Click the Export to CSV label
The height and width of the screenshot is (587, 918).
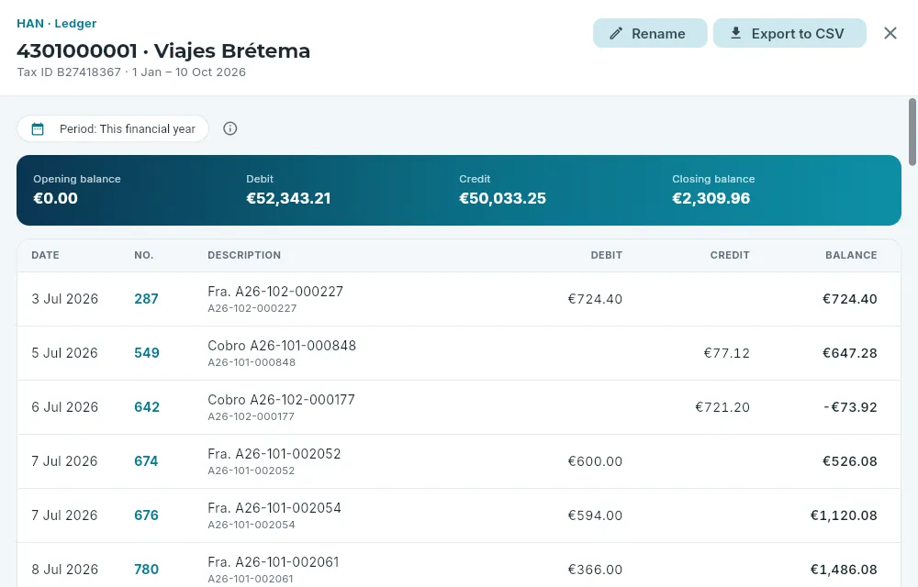click(x=798, y=34)
